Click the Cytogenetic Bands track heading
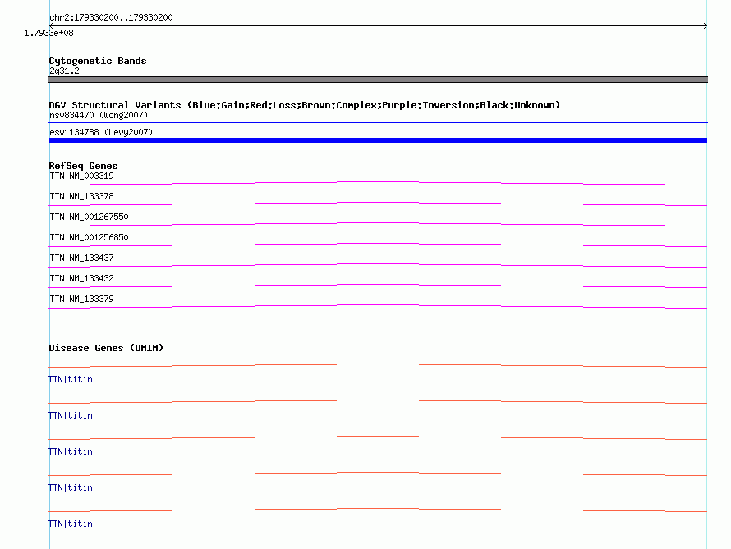Image resolution: width=731 pixels, height=549 pixels. (98, 61)
